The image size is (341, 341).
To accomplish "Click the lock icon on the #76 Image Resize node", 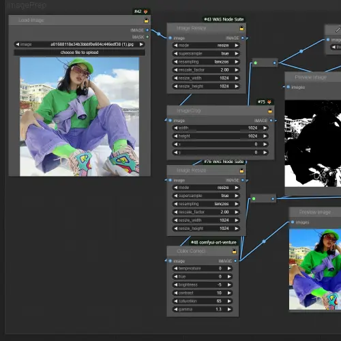I will [x=241, y=170].
